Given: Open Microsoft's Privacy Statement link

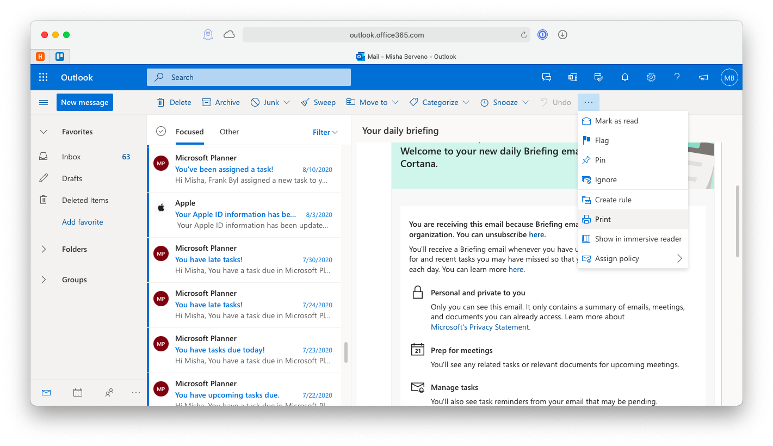Looking at the screenshot, I should pyautogui.click(x=480, y=327).
